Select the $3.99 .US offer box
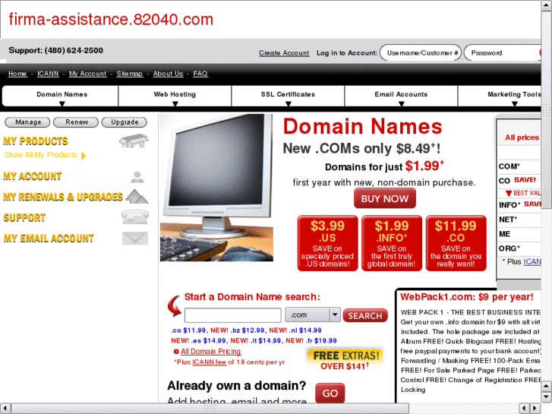Image resolution: width=552 pixels, height=414 pixels. coord(327,243)
